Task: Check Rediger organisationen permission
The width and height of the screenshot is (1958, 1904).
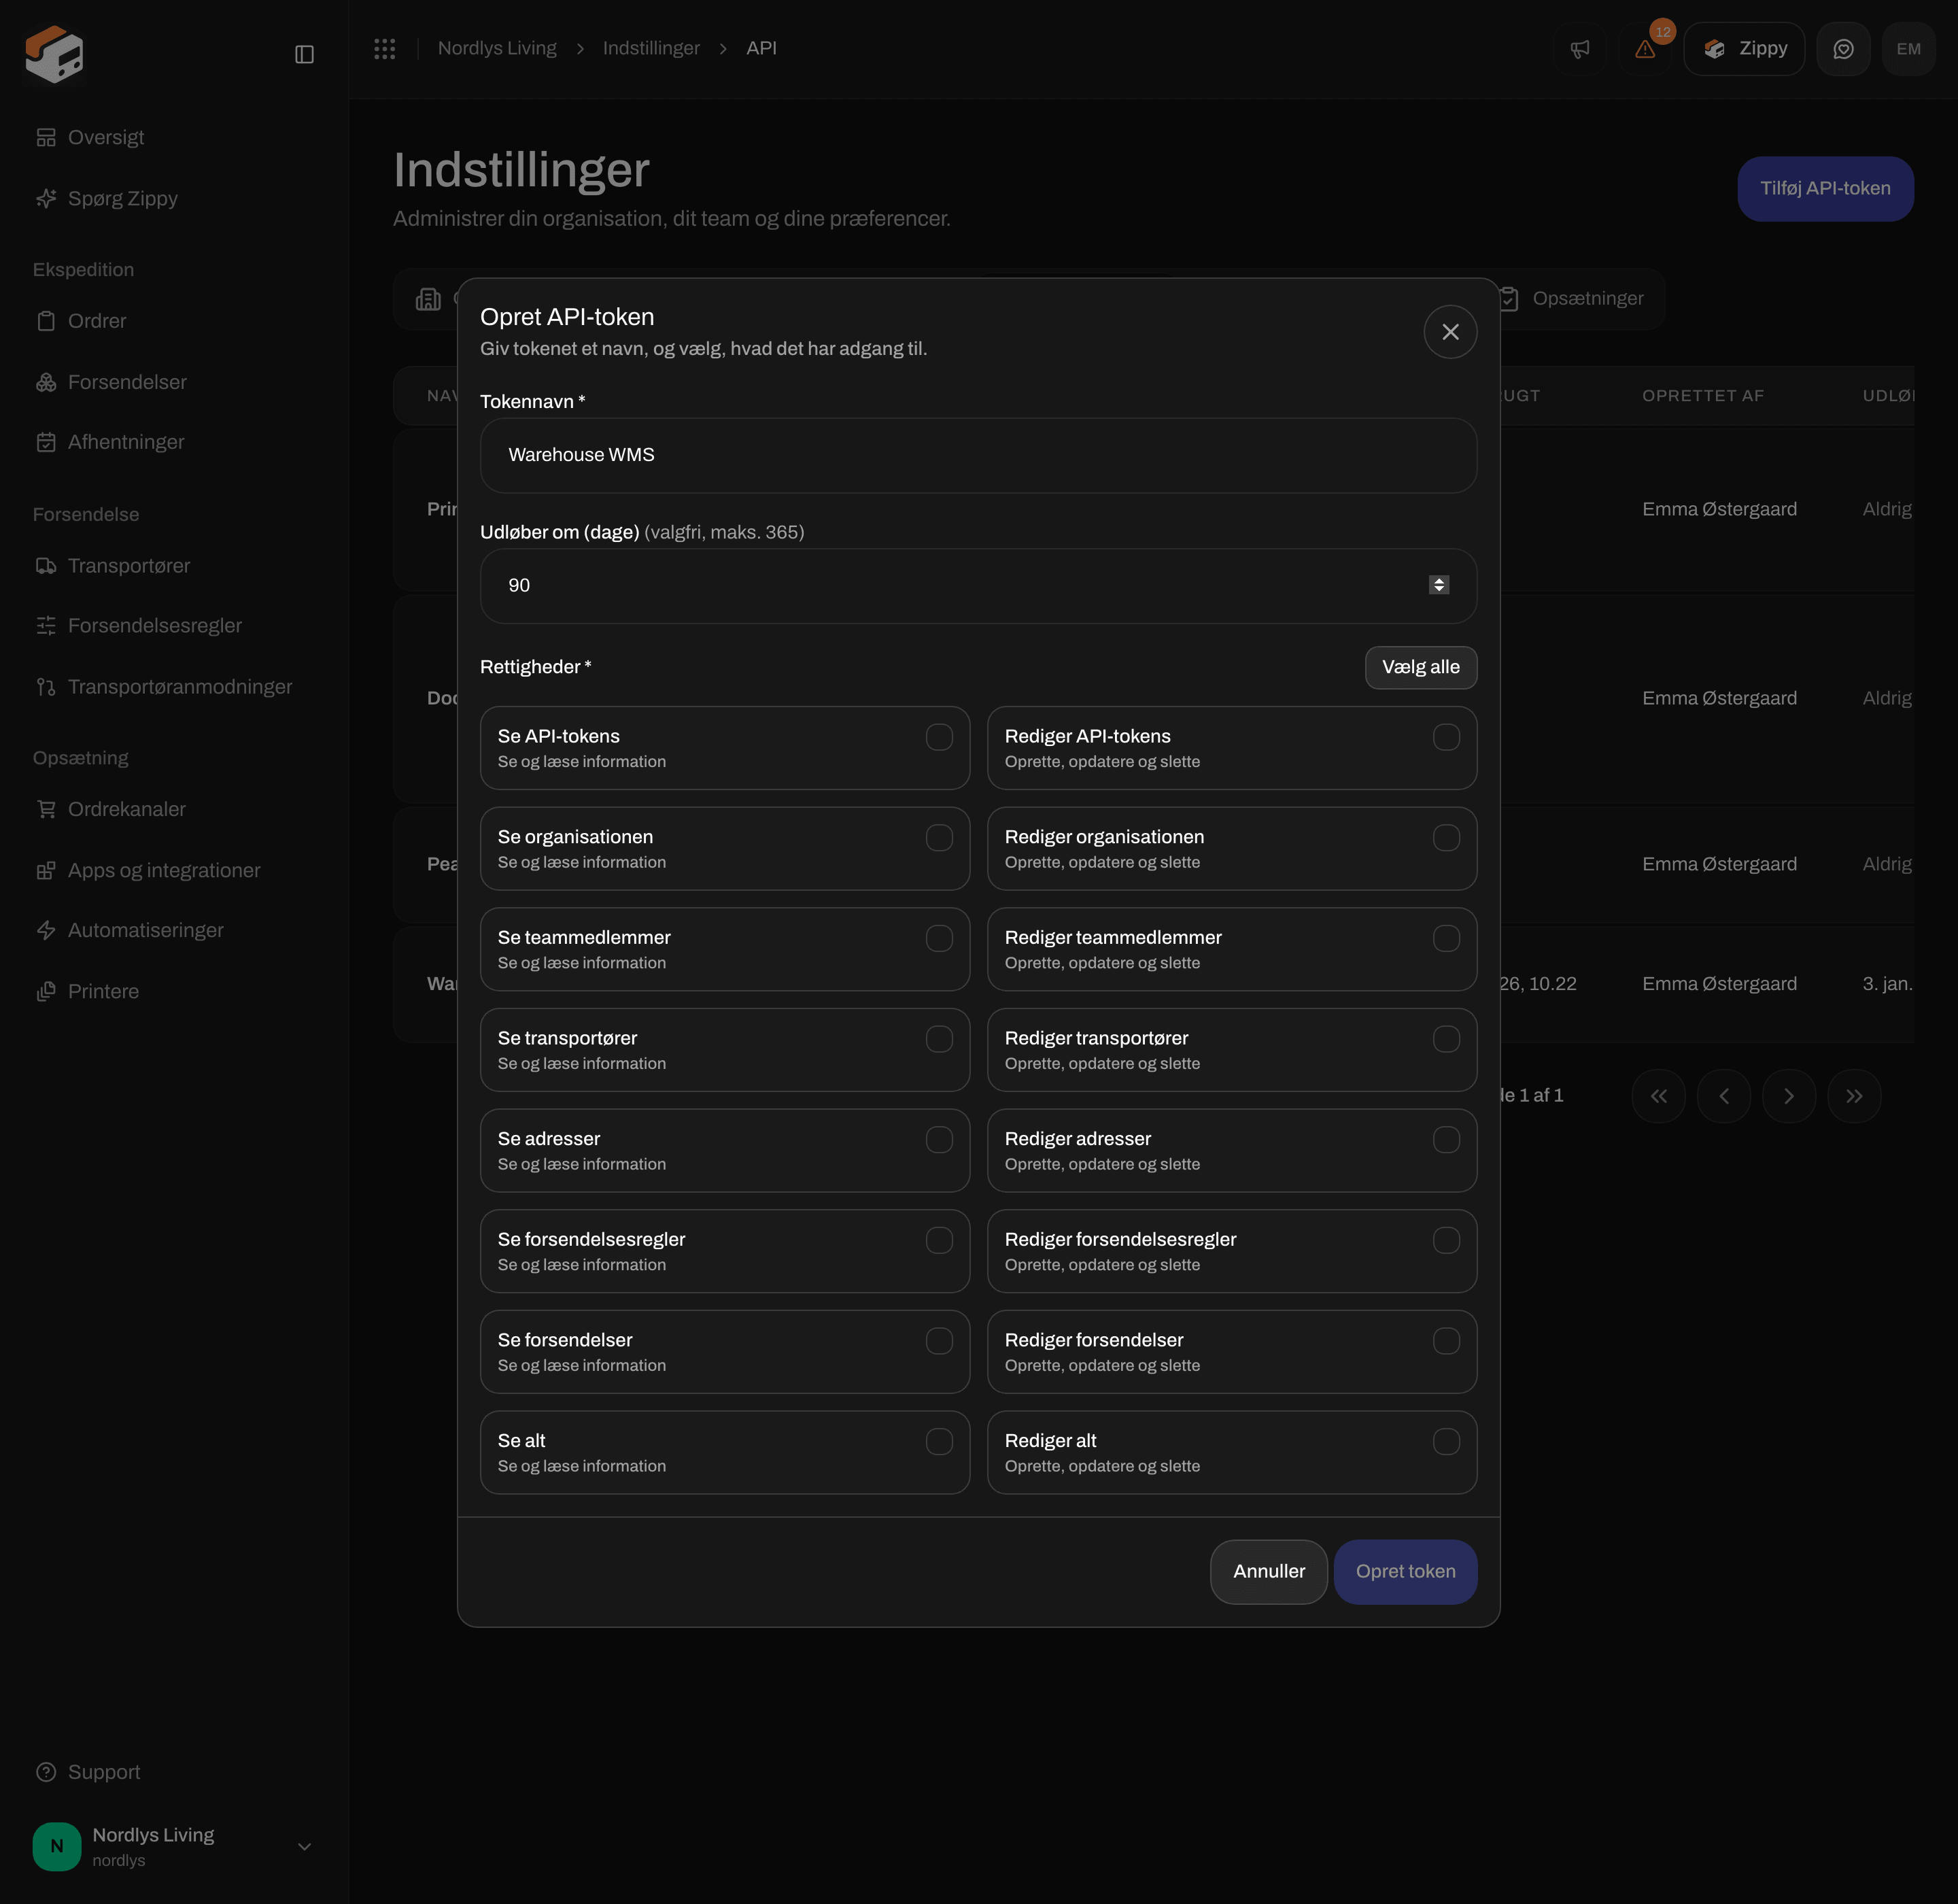Action: click(x=1446, y=838)
